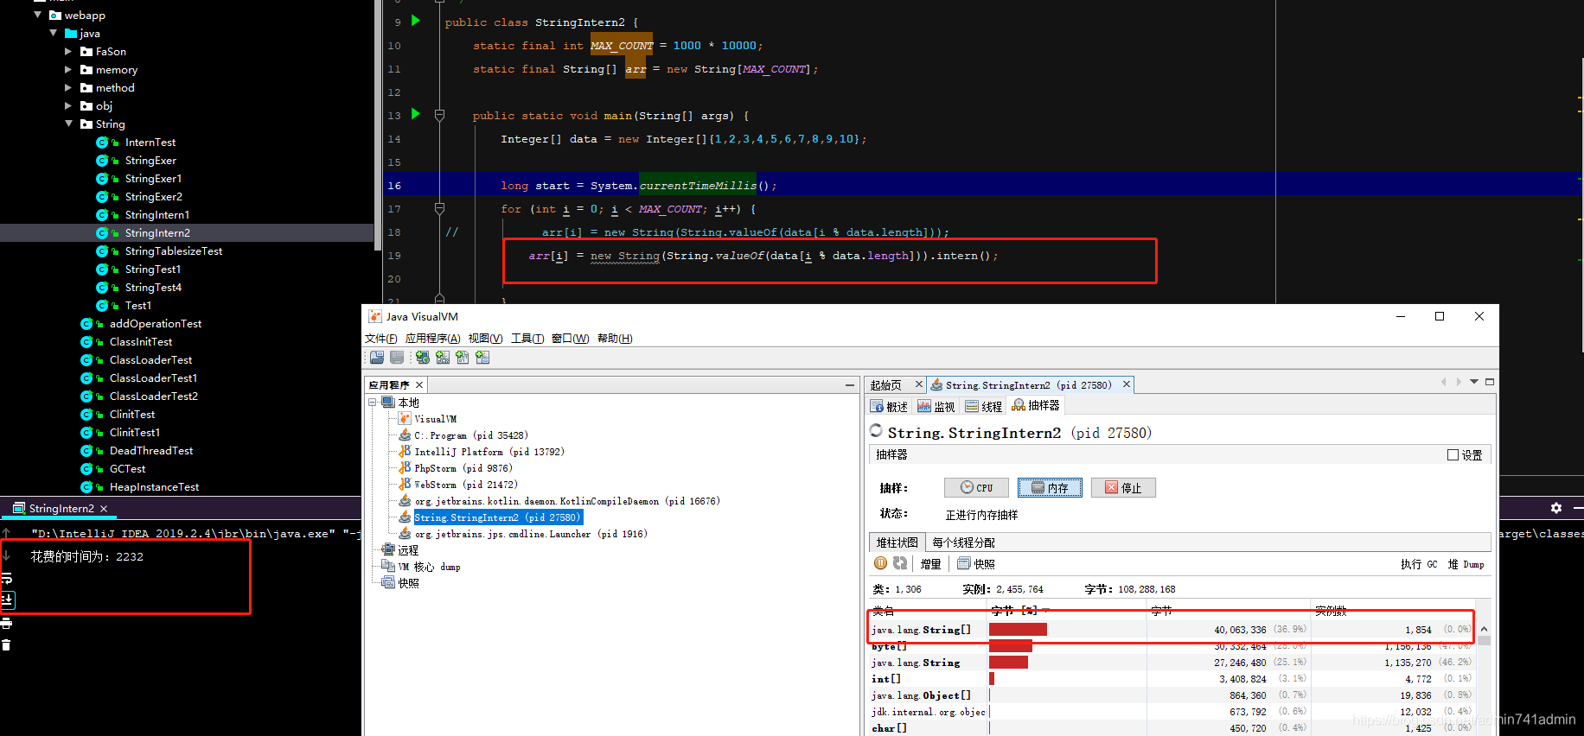
Task: Click run gutter arrow beside main method
Action: tap(416, 114)
